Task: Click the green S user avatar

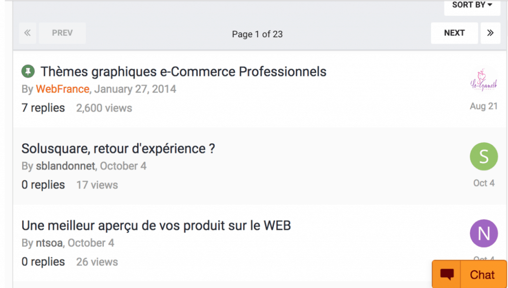Action: [x=484, y=157]
